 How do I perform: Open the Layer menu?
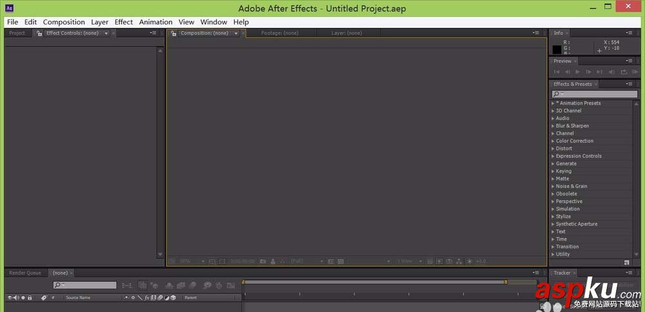pos(99,22)
